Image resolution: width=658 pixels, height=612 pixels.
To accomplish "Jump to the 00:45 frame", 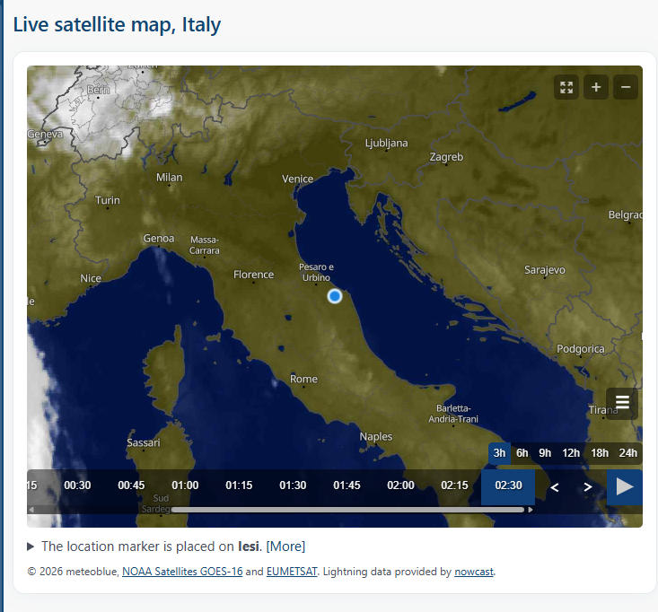I will 131,485.
